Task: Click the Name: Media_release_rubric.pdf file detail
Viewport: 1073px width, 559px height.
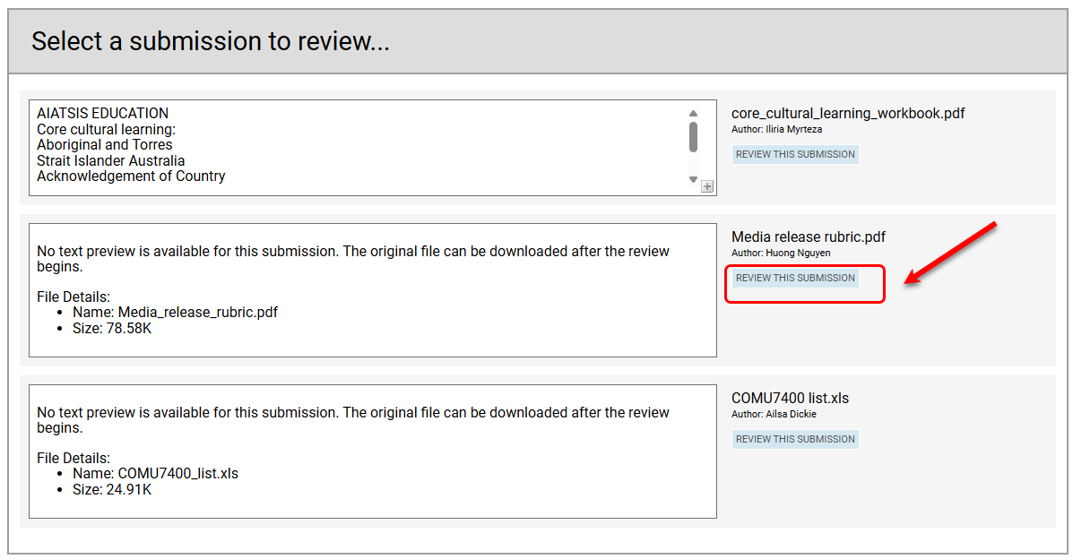Action: 175,313
